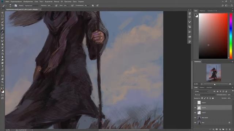
Task: Create a new layer
Action: [x=227, y=130]
